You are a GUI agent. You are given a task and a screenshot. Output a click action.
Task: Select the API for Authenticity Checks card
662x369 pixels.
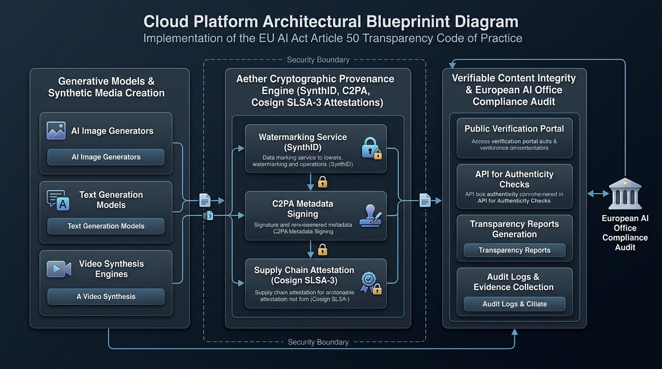click(514, 186)
